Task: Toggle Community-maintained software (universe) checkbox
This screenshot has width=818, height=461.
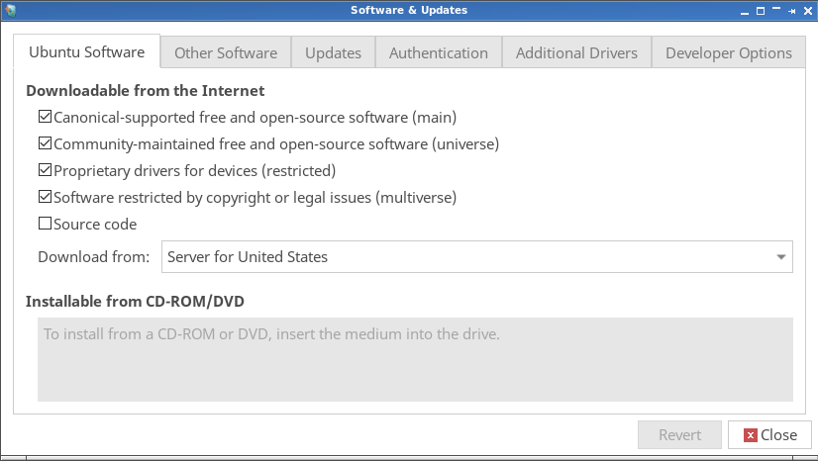Action: (x=45, y=142)
